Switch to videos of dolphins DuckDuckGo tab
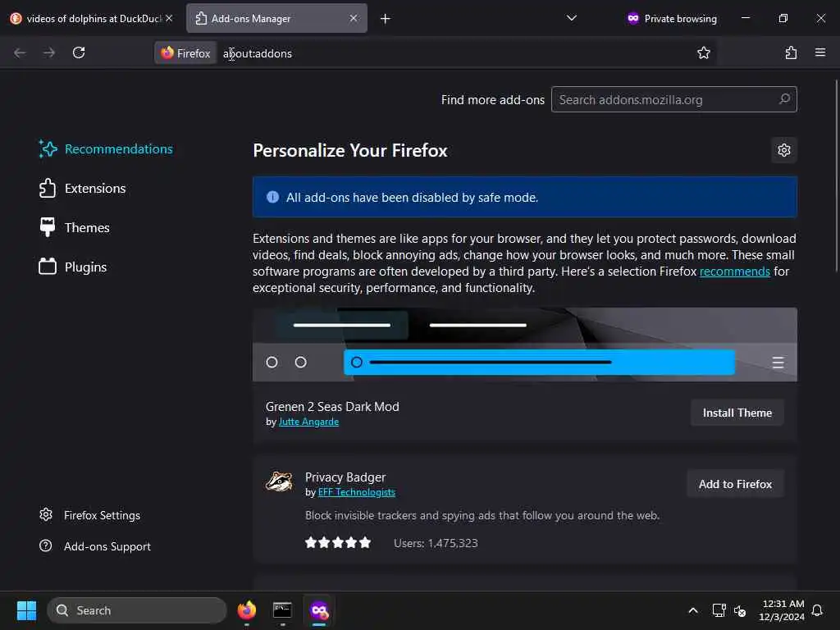Viewport: 840px width, 630px height. 92,18
